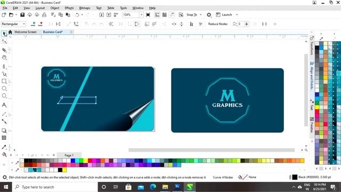Select the Shape (node edit) tool
341x192 pixels.
[x=4, y=41]
